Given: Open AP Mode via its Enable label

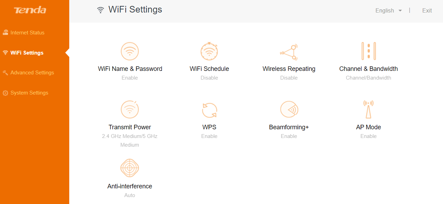Looking at the screenshot, I should click(368, 136).
